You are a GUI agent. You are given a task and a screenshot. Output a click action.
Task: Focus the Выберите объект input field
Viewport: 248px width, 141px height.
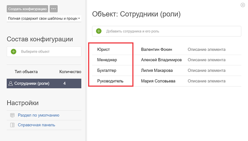(44, 52)
